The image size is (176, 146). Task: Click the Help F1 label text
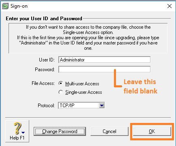[17, 138]
